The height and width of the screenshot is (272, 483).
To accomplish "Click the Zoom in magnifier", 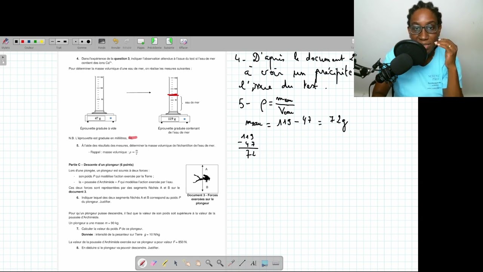I will tap(209, 263).
